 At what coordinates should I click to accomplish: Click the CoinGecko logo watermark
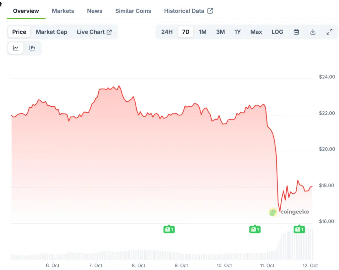click(x=289, y=212)
